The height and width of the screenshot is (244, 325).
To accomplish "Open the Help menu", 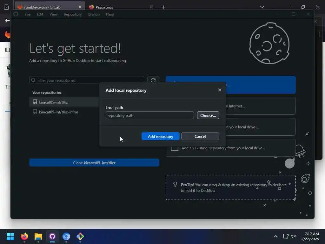I will click(x=110, y=14).
